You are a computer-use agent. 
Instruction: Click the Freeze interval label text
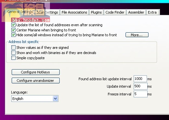[x=119, y=94]
